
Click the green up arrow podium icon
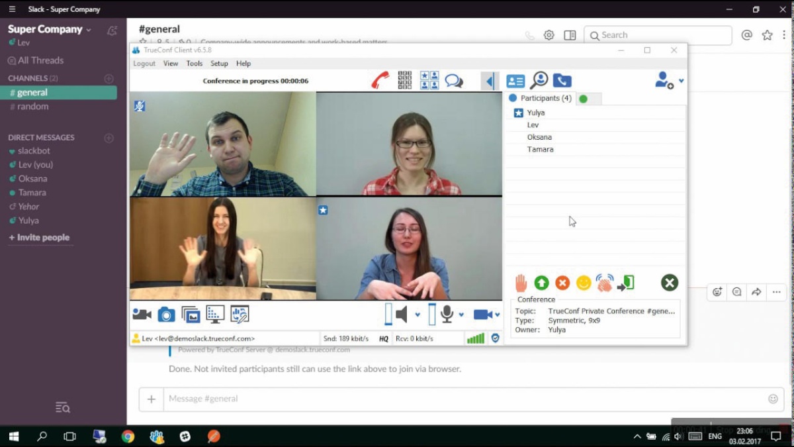click(541, 283)
